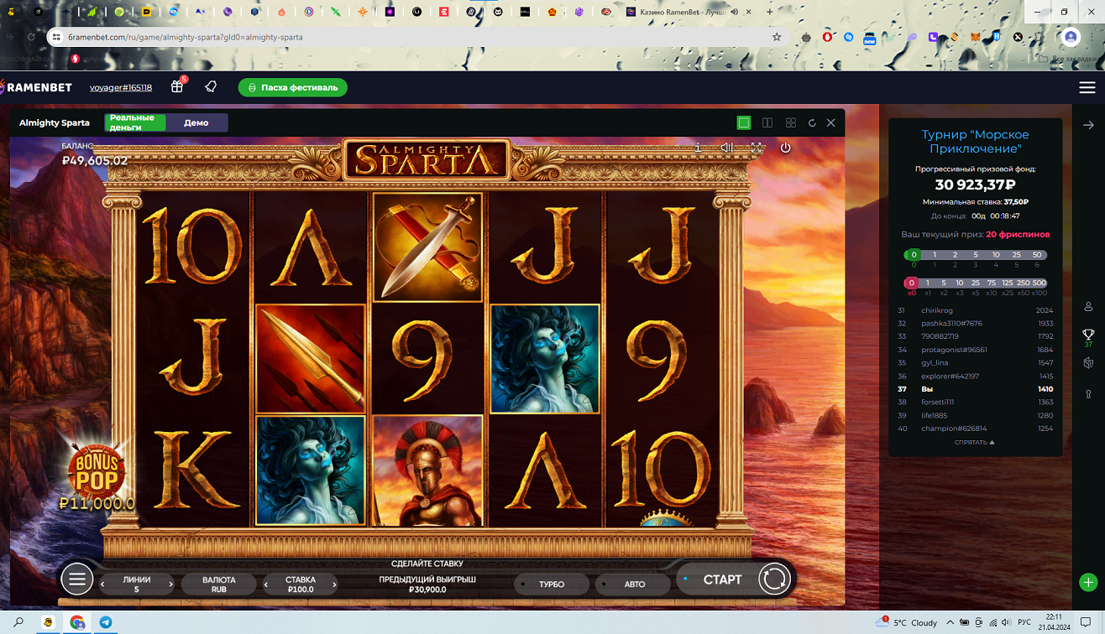The height and width of the screenshot is (634, 1105).
Task: Enter fullscreen mode in the game
Action: tap(757, 148)
